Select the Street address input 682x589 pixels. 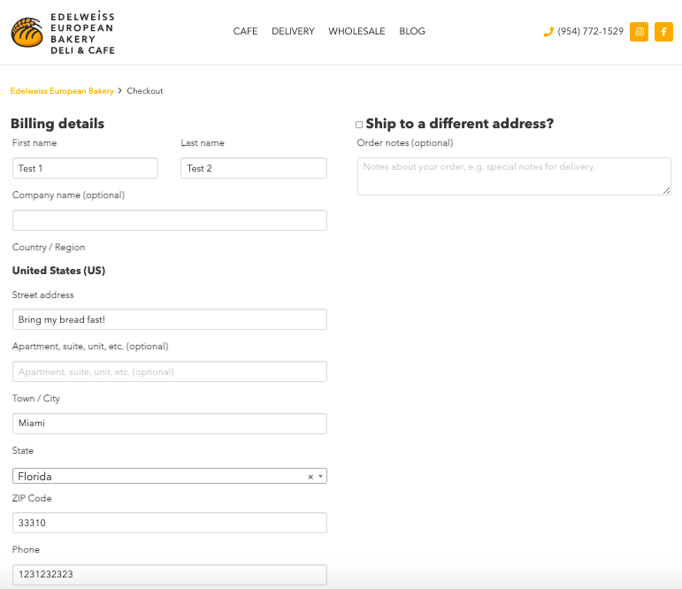coord(169,319)
